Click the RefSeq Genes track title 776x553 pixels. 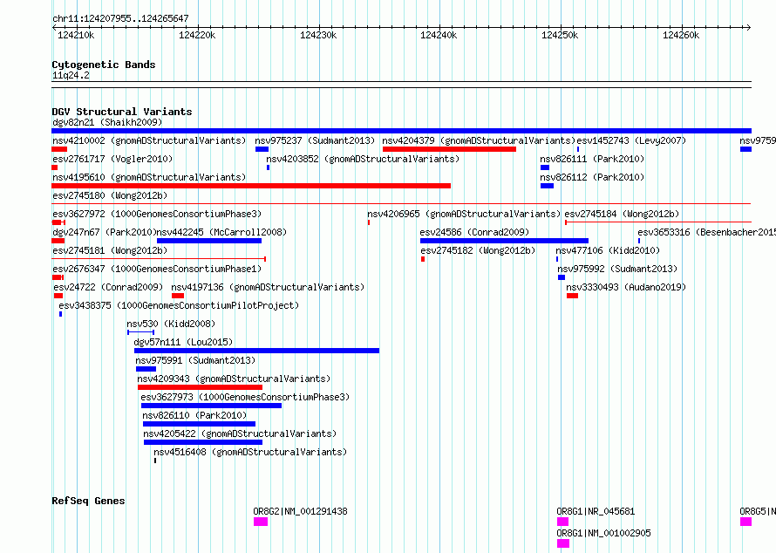(89, 501)
